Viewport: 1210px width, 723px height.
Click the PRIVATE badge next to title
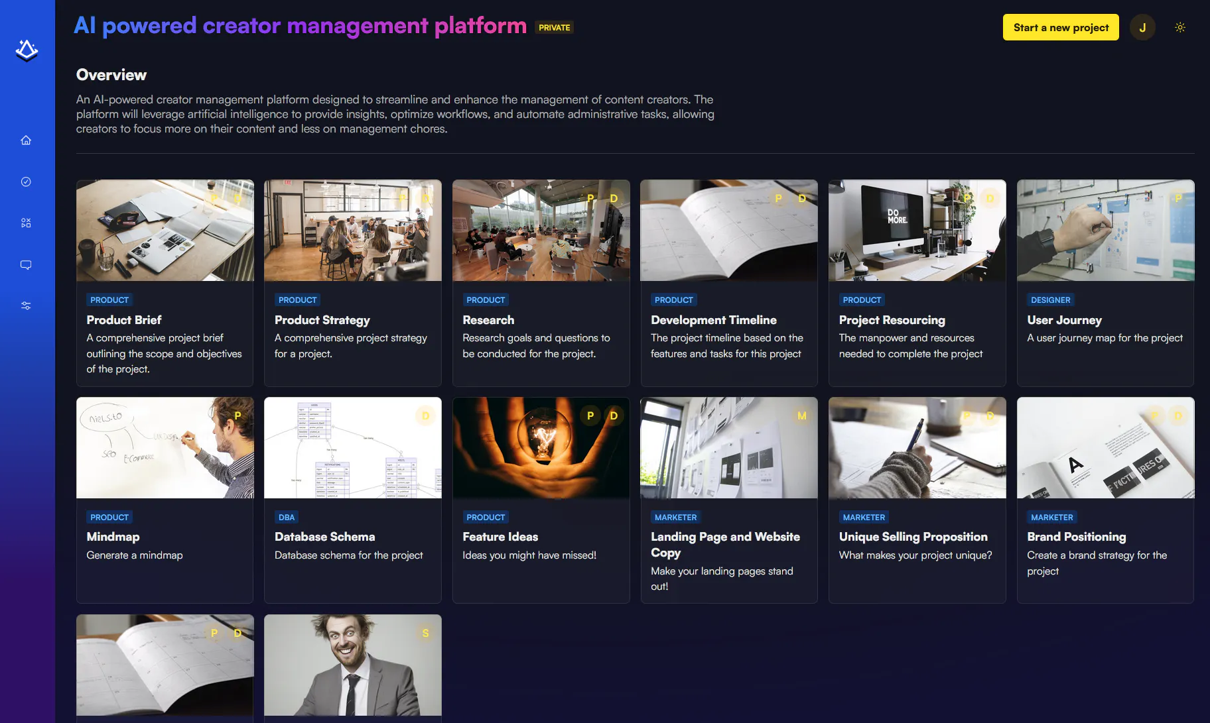(555, 27)
